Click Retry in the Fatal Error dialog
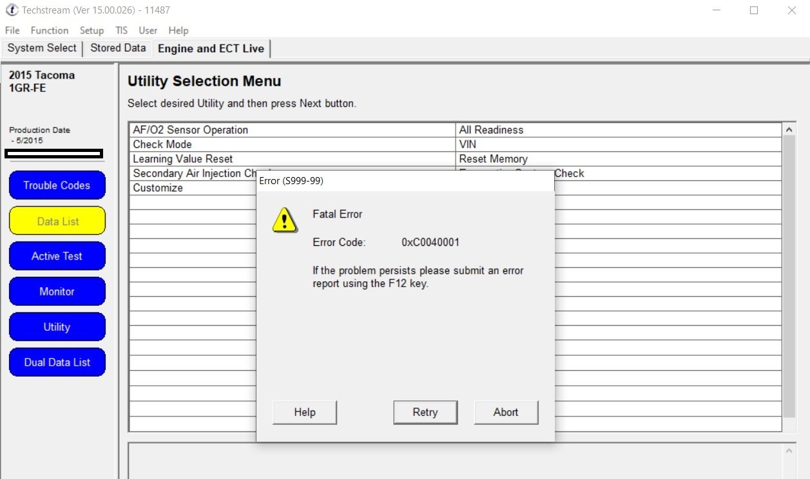This screenshot has width=810, height=479. [425, 412]
